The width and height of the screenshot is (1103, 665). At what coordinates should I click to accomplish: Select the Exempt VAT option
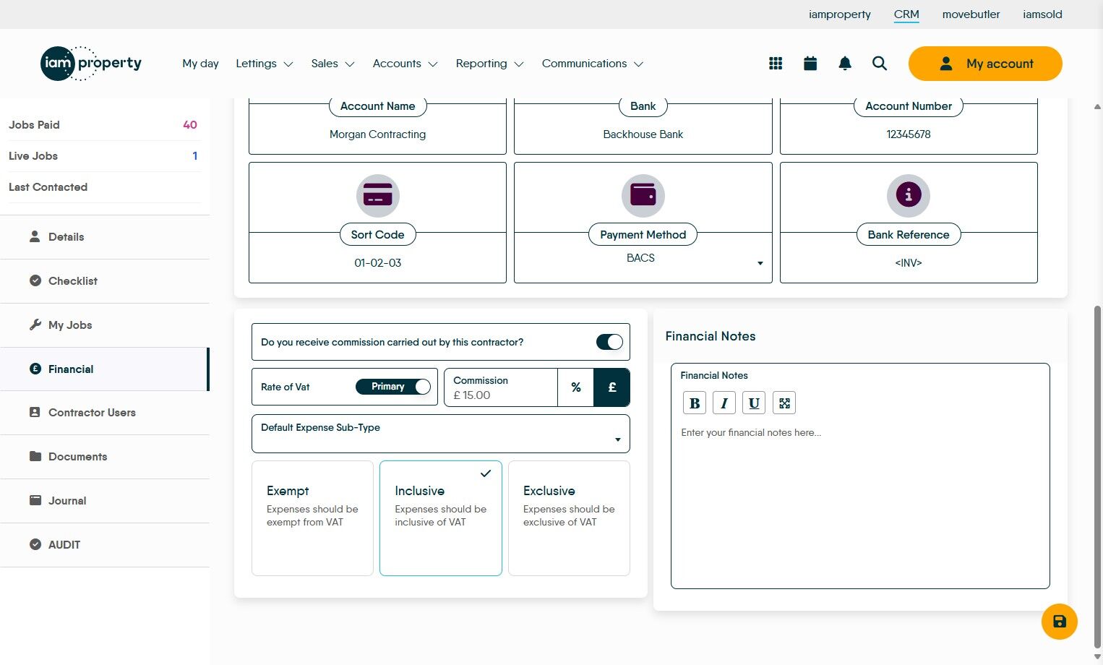312,518
